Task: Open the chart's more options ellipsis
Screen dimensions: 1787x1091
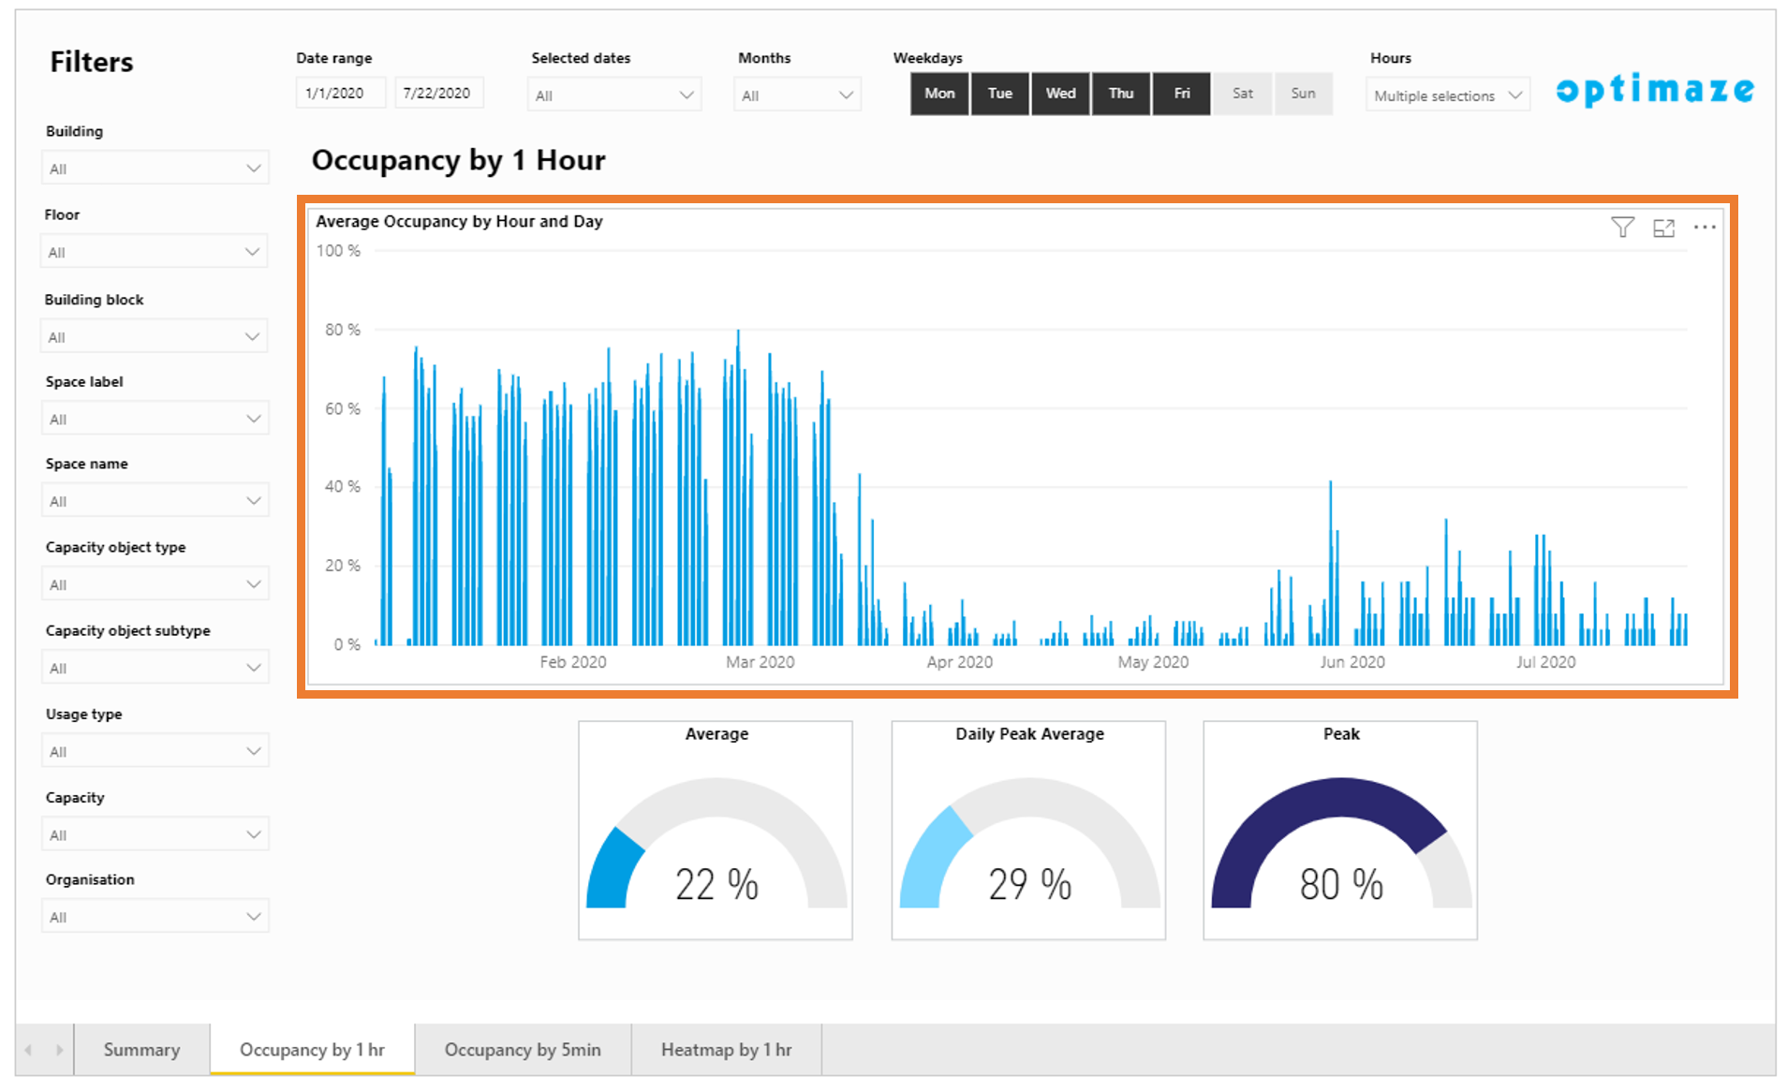Action: tap(1705, 228)
